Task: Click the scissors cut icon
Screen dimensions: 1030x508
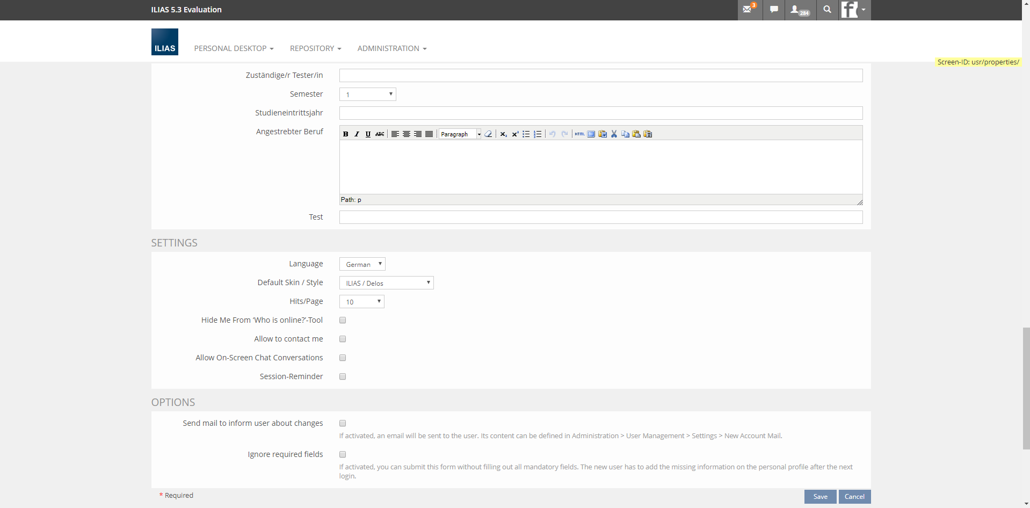Action: pyautogui.click(x=614, y=134)
